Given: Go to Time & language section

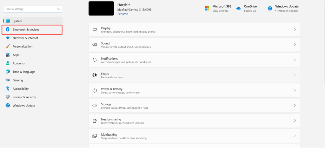Looking at the screenshot, I should 24,72.
